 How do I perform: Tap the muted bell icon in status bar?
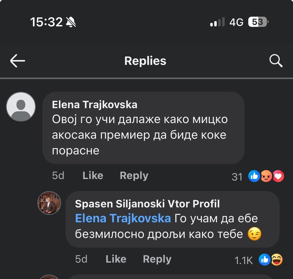coord(71,22)
